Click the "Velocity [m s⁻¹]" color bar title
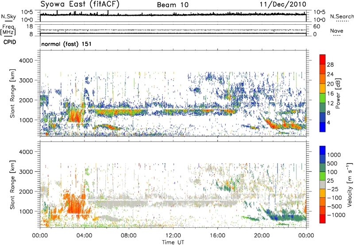The image size is (354, 245). click(x=349, y=184)
